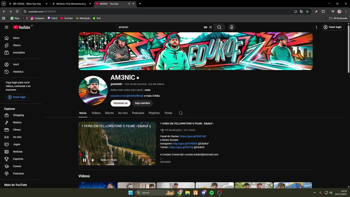Open the featured video three-dot menu

tap(150, 126)
